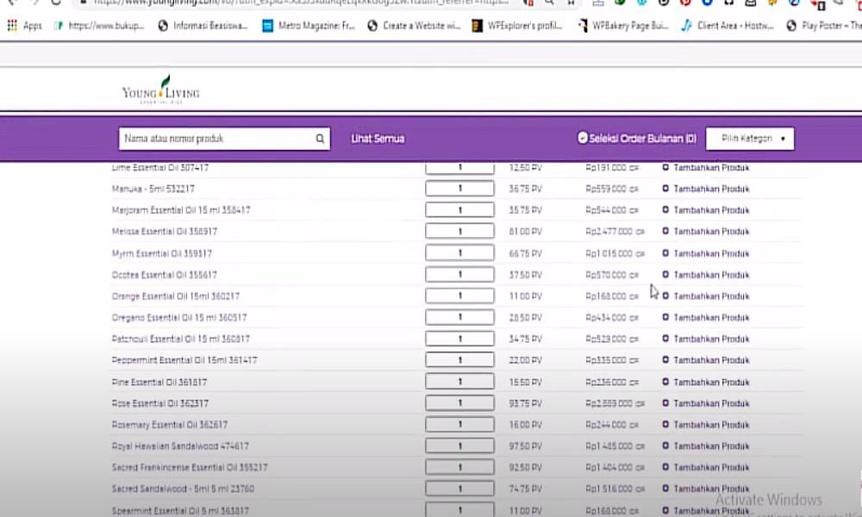
Task: Click the price in the Ocotea Essential Oil row
Action: (612, 275)
